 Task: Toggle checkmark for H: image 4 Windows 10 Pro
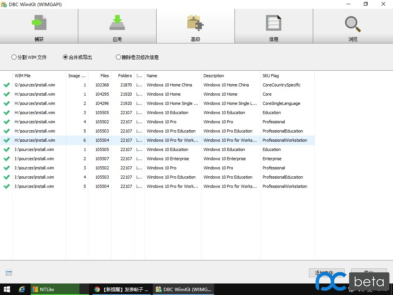point(7,122)
